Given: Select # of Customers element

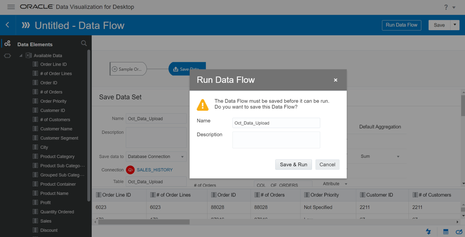Looking at the screenshot, I should 55,120.
